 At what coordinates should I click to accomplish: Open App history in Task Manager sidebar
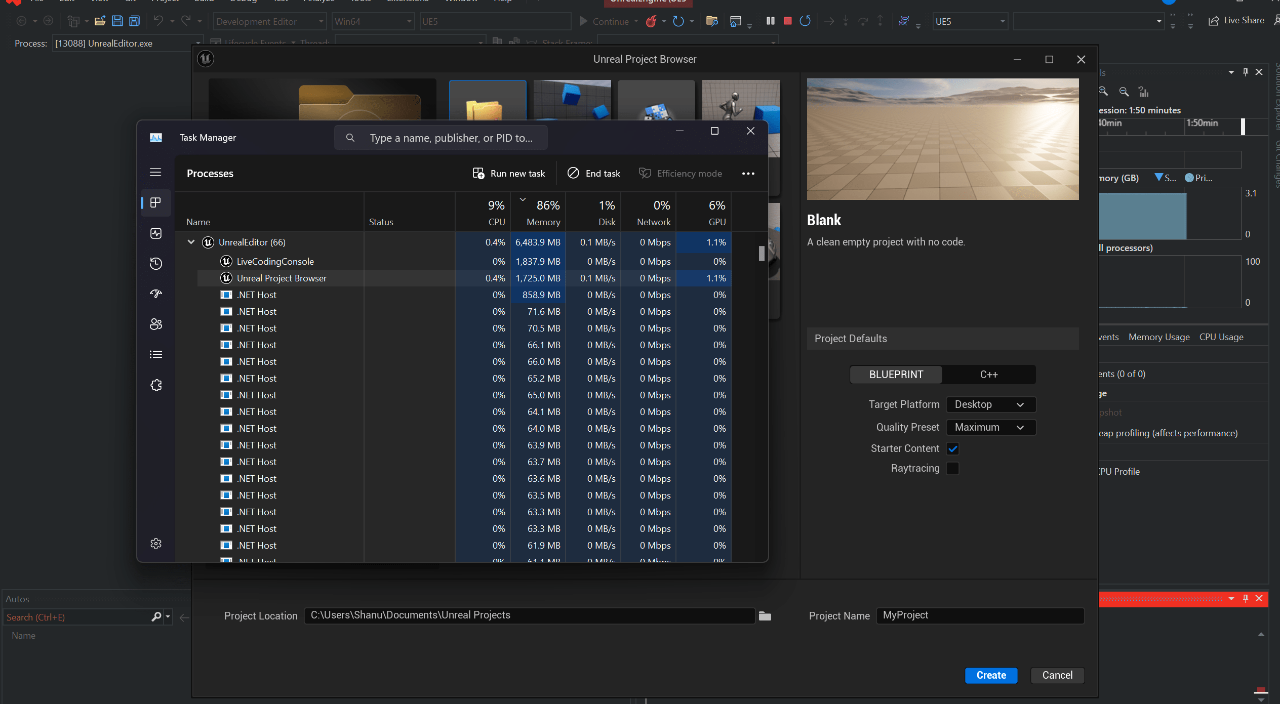(155, 263)
